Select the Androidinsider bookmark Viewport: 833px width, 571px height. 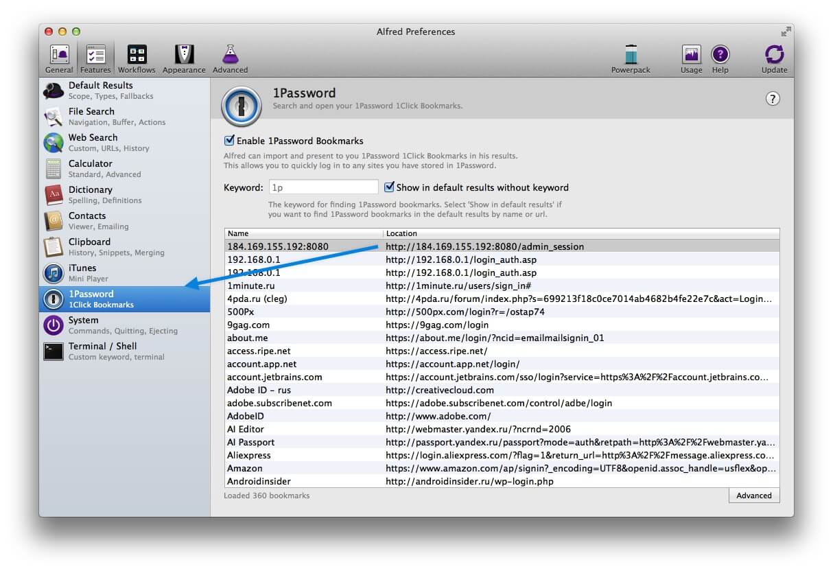point(502,481)
